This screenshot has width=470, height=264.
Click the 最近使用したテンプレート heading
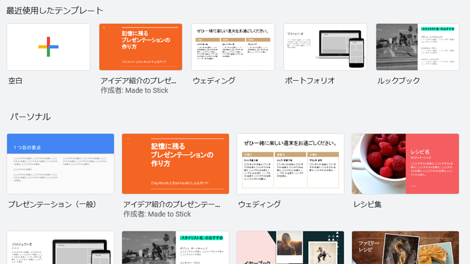click(x=55, y=11)
